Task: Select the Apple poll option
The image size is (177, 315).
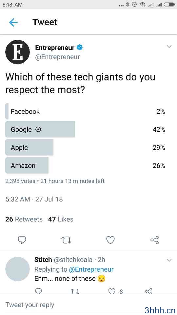Action: (85, 147)
